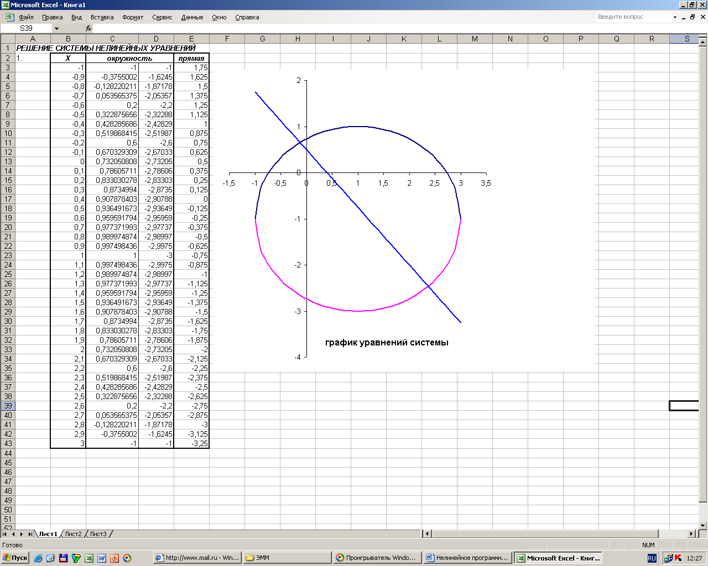Switch to the mail.ru browser taskbar window

click(x=197, y=558)
